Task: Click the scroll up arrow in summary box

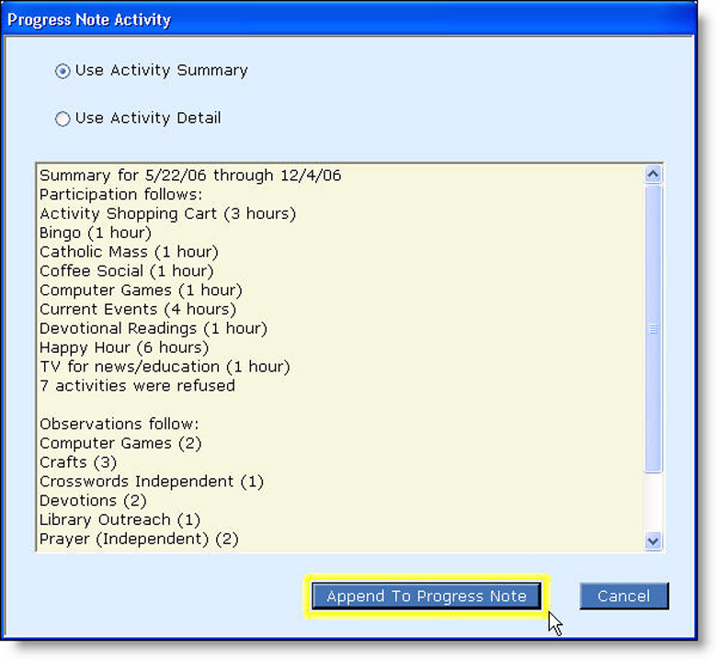Action: pos(654,174)
